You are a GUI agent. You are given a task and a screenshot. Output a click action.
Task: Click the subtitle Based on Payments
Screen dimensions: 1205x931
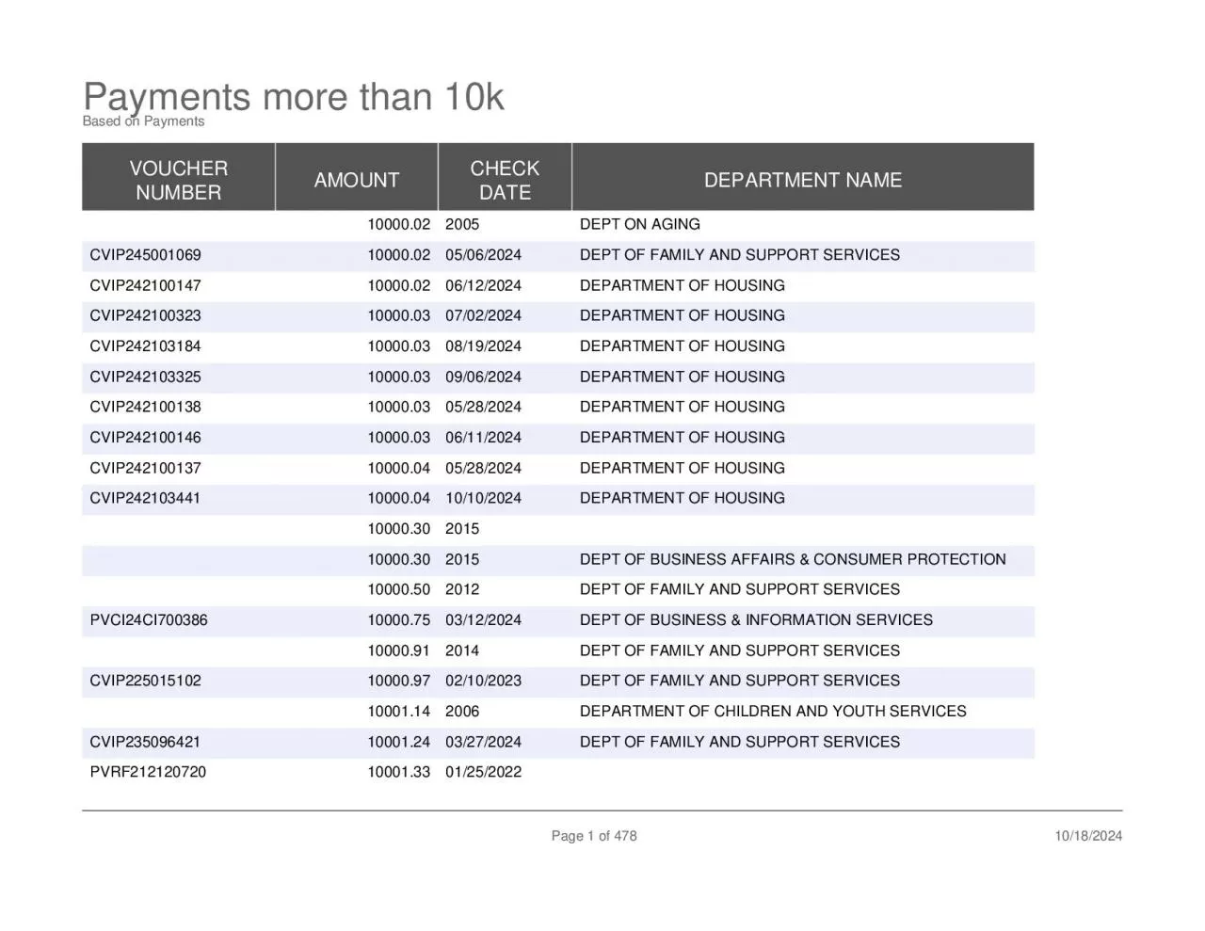[x=143, y=121]
